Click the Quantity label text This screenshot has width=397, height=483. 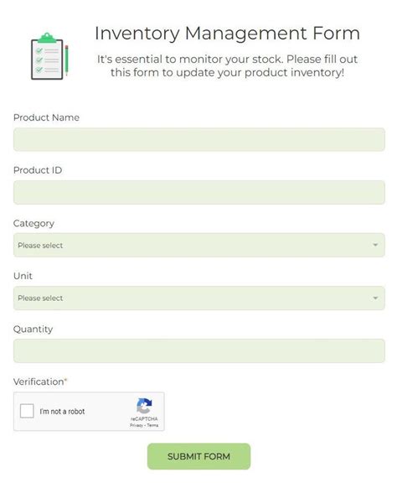(33, 329)
